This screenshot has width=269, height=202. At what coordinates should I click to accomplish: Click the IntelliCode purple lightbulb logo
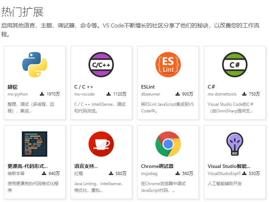coord(235,144)
